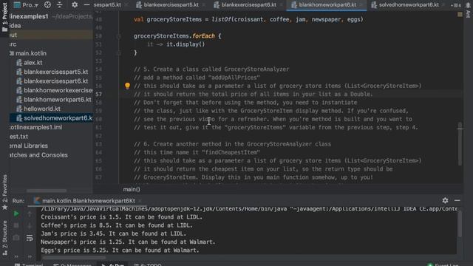
Task: Open the Structure side tool window tab
Action: coord(4,238)
